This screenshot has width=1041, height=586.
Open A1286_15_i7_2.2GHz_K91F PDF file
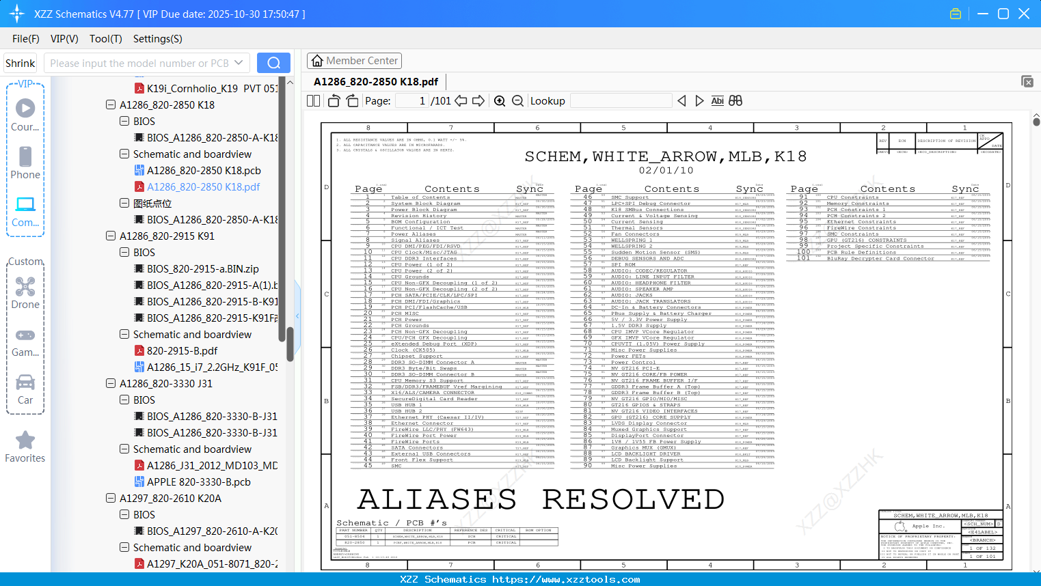point(206,367)
